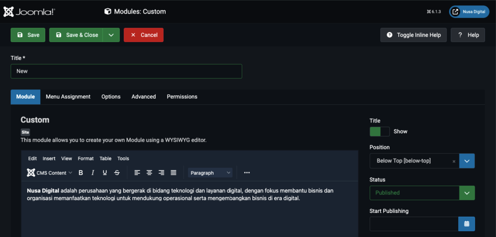Center align text in the editor

(149, 173)
